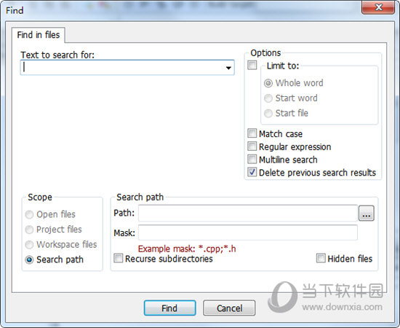Viewport: 400px width, 328px height.
Task: Pick the Start file radio option
Action: click(268, 113)
